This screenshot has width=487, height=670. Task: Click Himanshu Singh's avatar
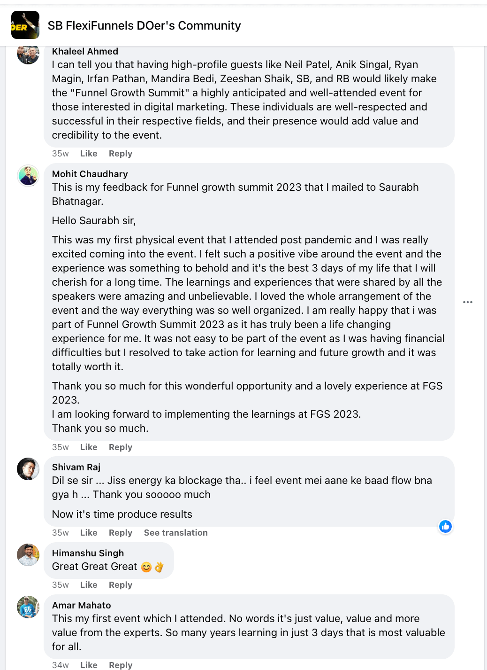(28, 555)
